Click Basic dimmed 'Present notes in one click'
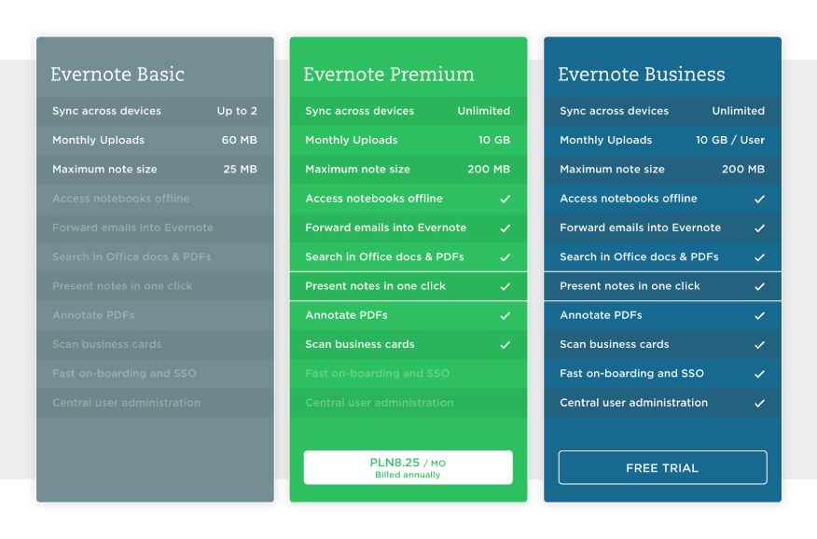This screenshot has width=817, height=539. 122,286
